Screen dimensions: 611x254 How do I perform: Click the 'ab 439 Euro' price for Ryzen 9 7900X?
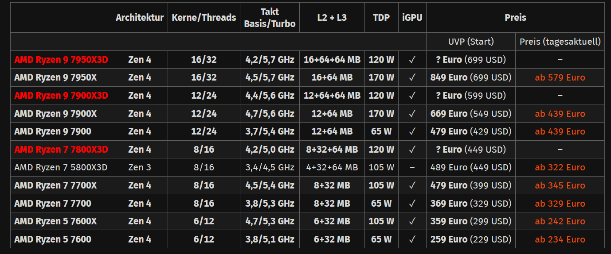coord(560,114)
